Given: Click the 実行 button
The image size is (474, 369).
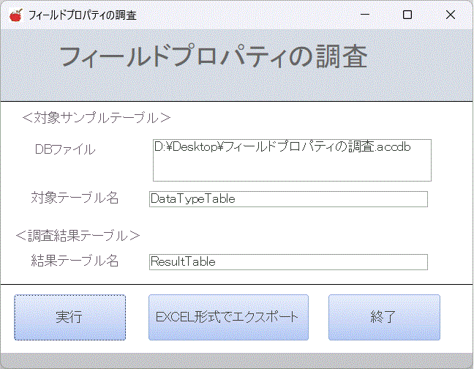Looking at the screenshot, I should [69, 317].
